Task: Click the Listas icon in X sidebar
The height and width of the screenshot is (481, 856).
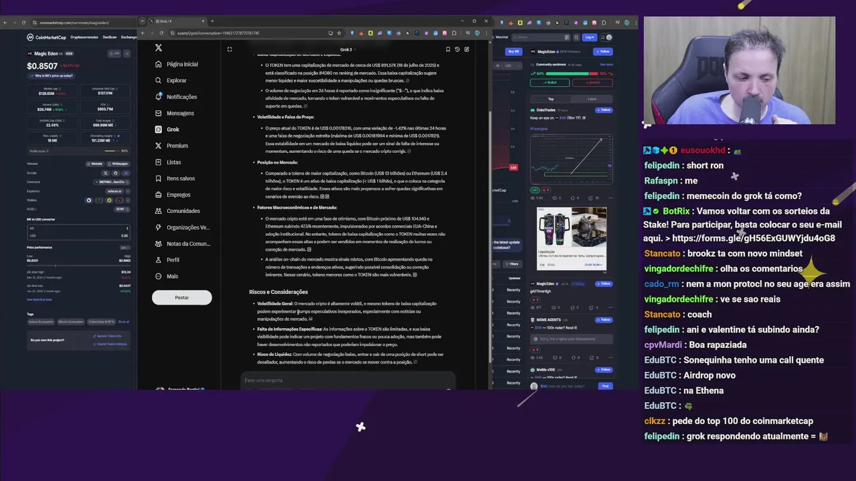Action: (158, 162)
